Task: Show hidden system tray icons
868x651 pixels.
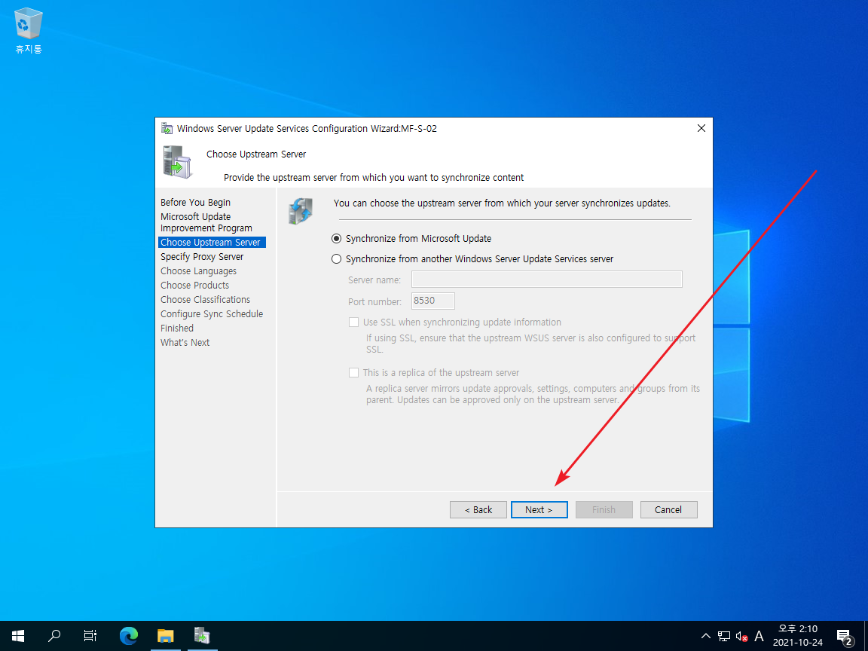Action: click(x=705, y=636)
